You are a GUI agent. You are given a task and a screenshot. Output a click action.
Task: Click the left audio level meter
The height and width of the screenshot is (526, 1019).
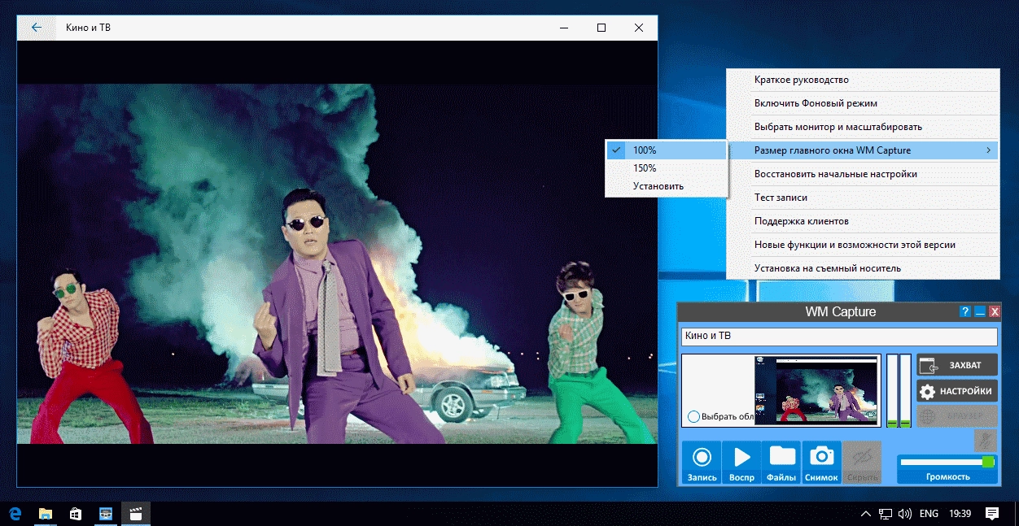click(892, 390)
